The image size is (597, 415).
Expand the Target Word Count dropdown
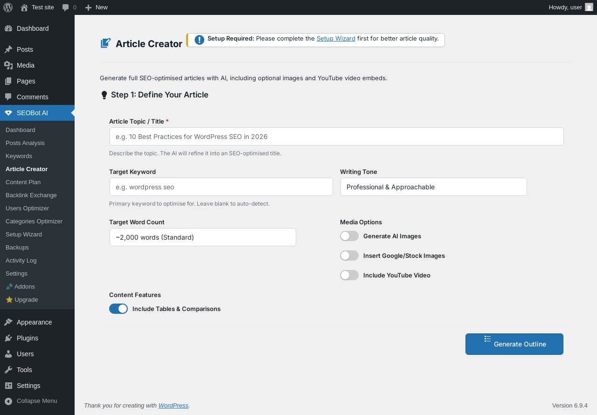coord(202,237)
